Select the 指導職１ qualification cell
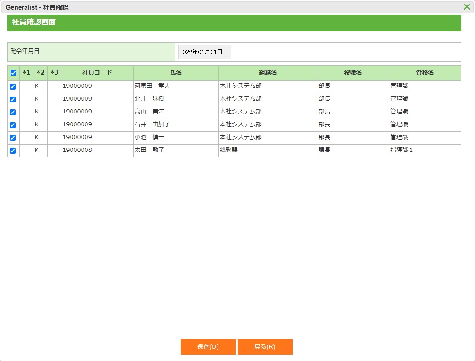The image size is (475, 361). (425, 150)
